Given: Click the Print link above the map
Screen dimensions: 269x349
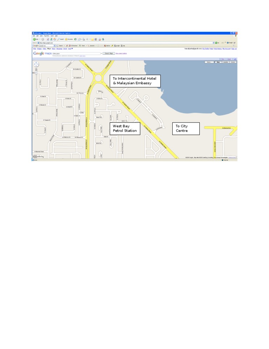Looking at the screenshot, I should click(x=222, y=59).
